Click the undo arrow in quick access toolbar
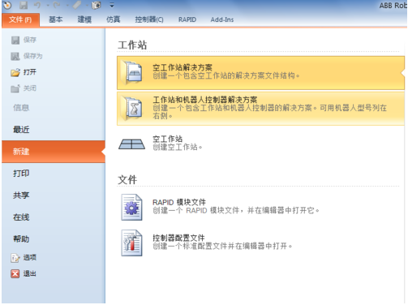The height and width of the screenshot is (305, 408). click(x=37, y=5)
